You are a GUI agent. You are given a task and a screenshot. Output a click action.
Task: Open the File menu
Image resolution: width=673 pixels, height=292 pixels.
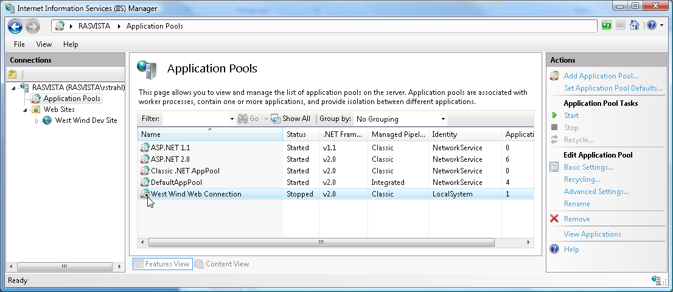coord(19,44)
